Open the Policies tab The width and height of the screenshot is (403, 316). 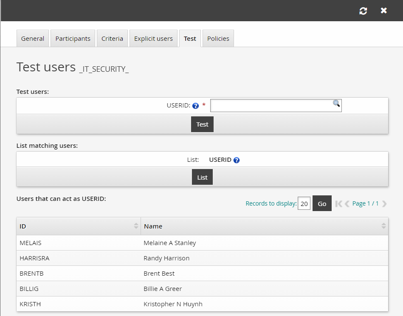point(218,38)
